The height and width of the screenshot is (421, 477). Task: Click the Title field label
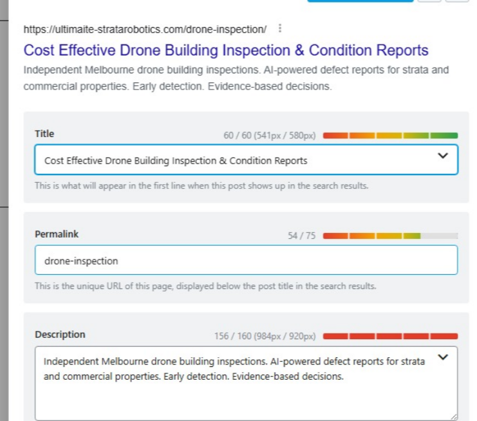tap(44, 134)
